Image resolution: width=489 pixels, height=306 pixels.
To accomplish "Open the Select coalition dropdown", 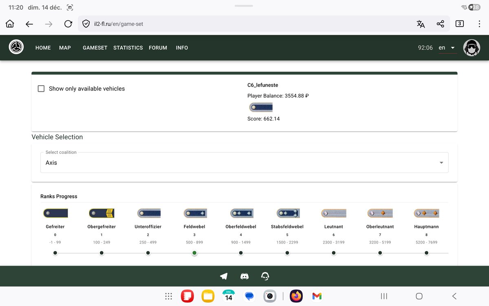I will click(x=244, y=162).
